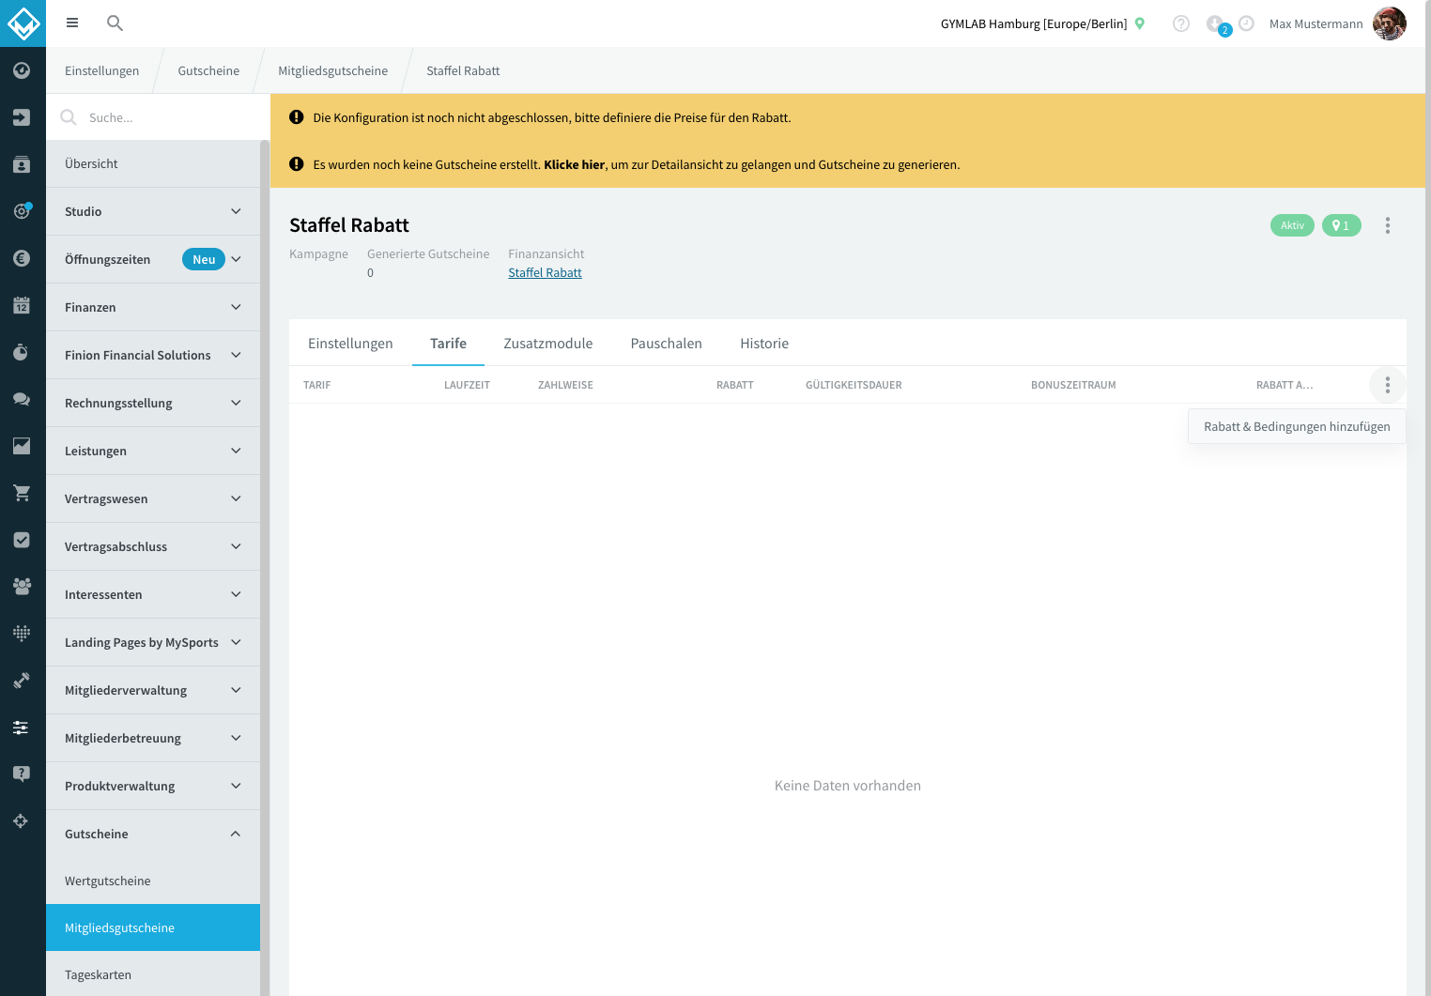Open the shopping cart icon in left rail
The width and height of the screenshot is (1431, 996).
coord(22,493)
